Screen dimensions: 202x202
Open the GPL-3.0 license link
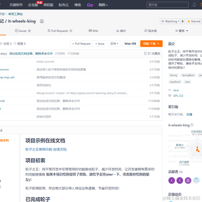[178, 96]
